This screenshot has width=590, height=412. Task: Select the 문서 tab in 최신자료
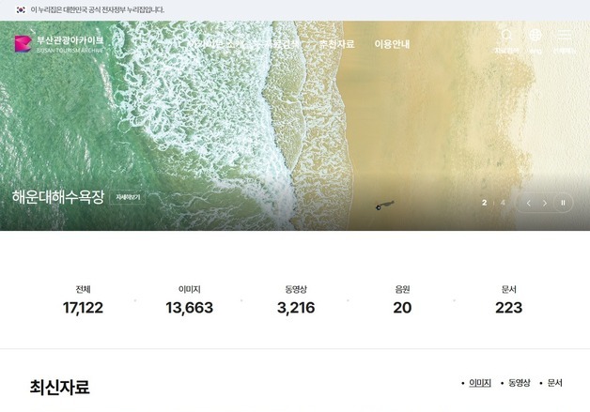pyautogui.click(x=554, y=383)
